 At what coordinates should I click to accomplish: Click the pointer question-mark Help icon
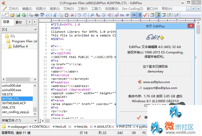tap(176, 15)
